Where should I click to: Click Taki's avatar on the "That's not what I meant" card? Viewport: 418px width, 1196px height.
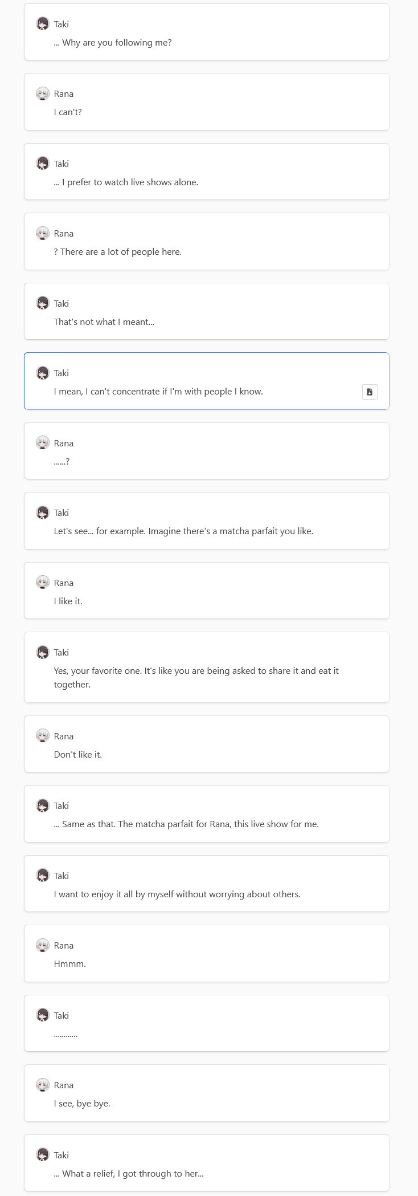[43, 303]
